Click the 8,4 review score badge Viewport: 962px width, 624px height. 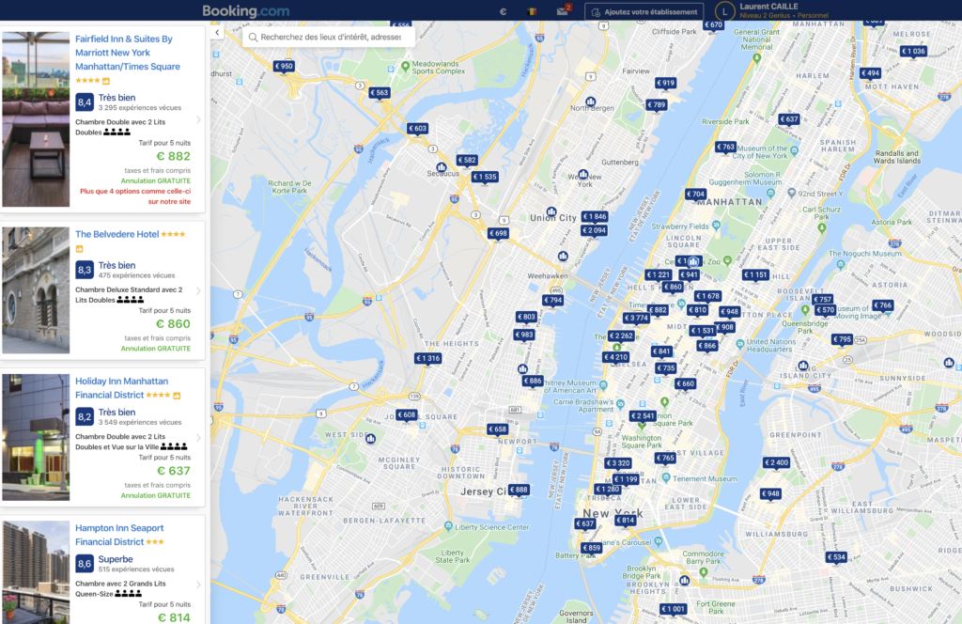click(x=85, y=102)
